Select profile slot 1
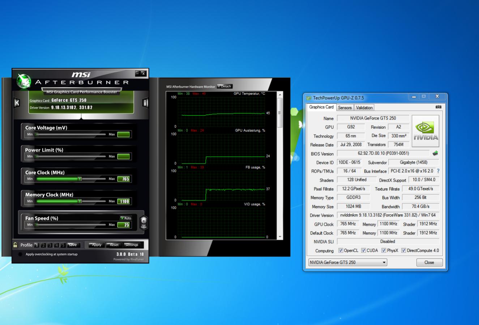Screen dimensions: 479x325 (x=37, y=245)
